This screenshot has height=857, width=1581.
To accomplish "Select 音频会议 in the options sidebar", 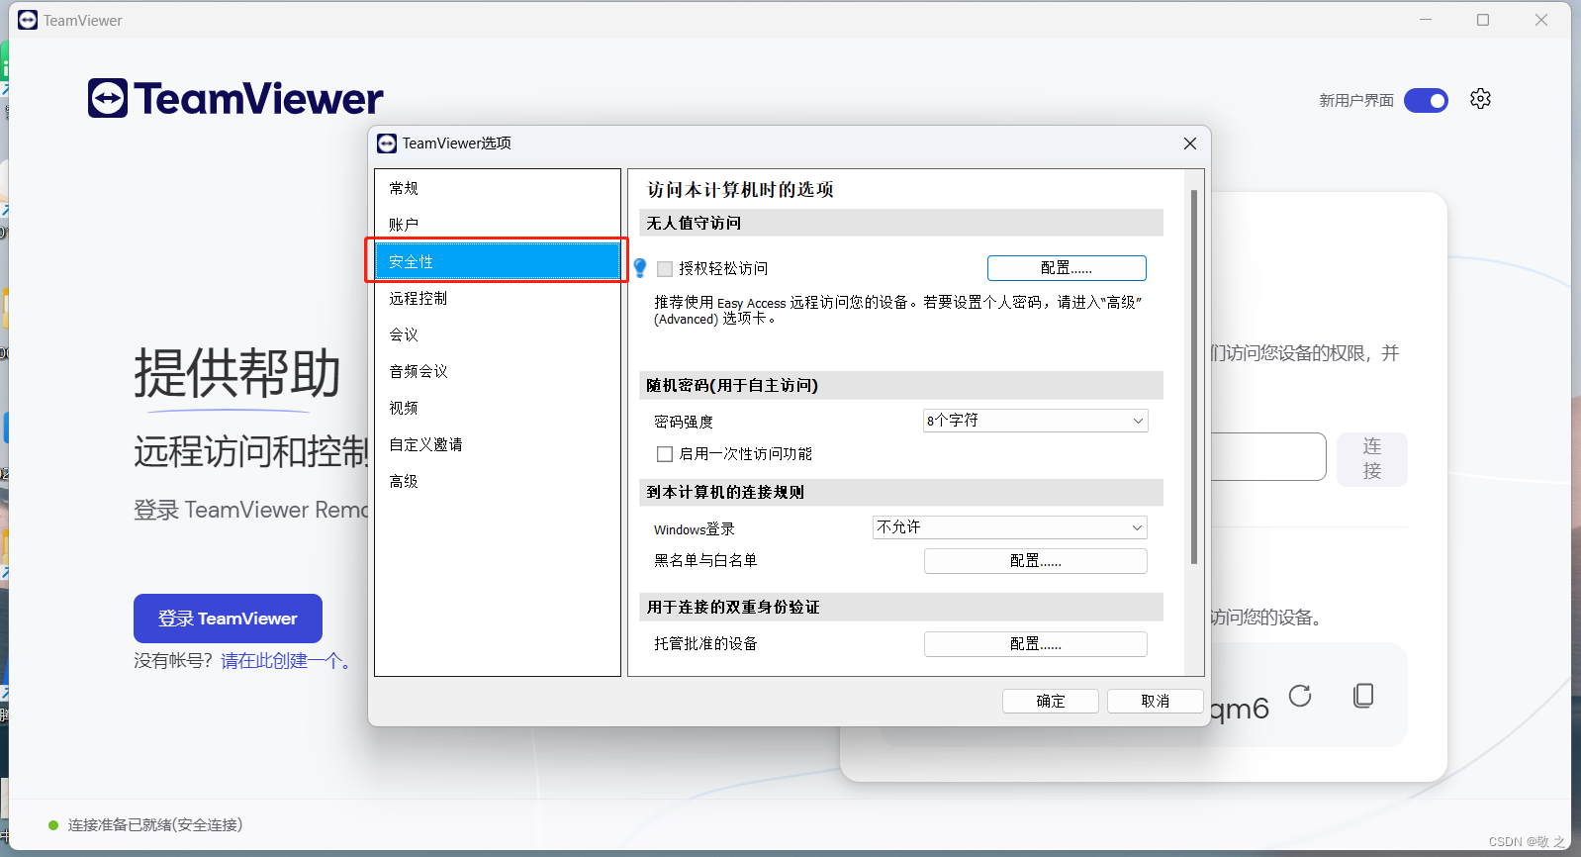I will point(497,371).
